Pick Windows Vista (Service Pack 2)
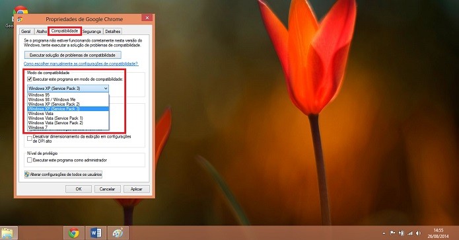 click(x=68, y=123)
